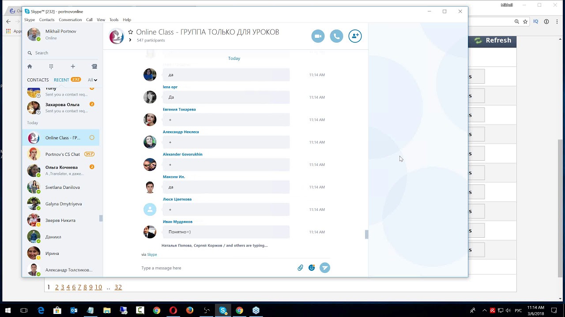Click Mikhail Portnov's profile avatar
Screen dimensions: 565x317
tap(34, 34)
